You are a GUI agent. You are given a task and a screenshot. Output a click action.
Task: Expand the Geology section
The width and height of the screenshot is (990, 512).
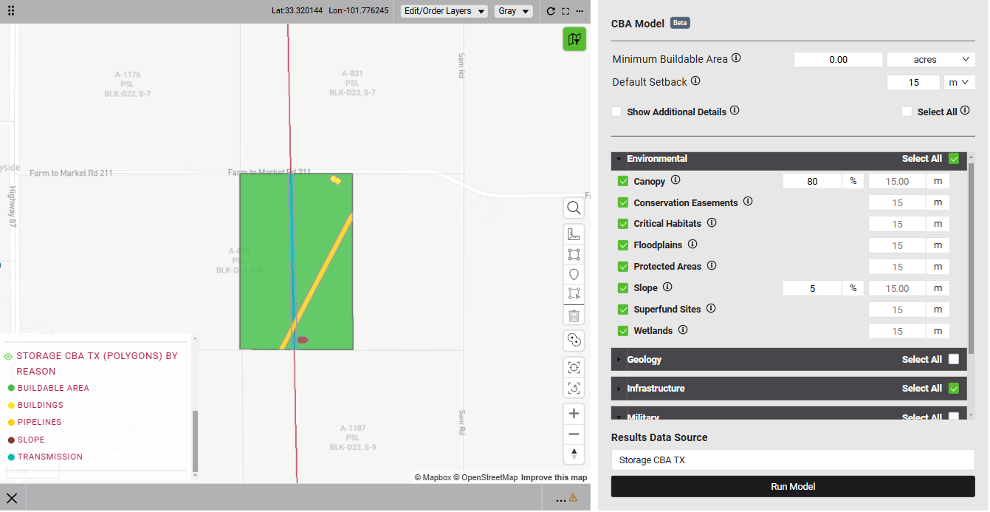(644, 360)
